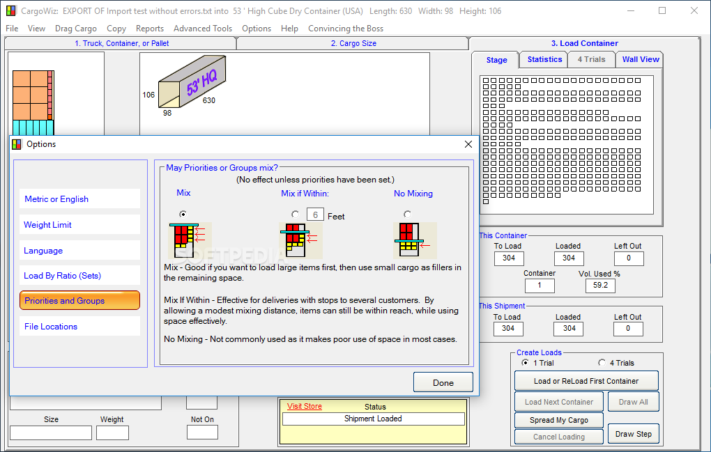Choose the 1 Trial radio button
The width and height of the screenshot is (711, 452).
(x=525, y=362)
